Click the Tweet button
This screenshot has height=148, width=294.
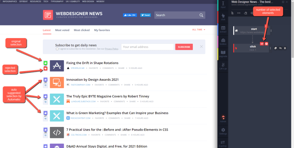146,15
